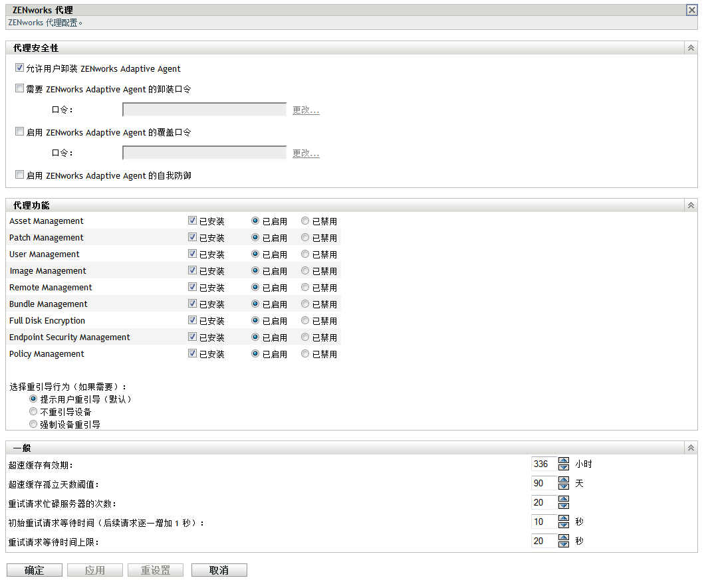Collapse the 代理功能 section
704x580 pixels.
point(691,205)
